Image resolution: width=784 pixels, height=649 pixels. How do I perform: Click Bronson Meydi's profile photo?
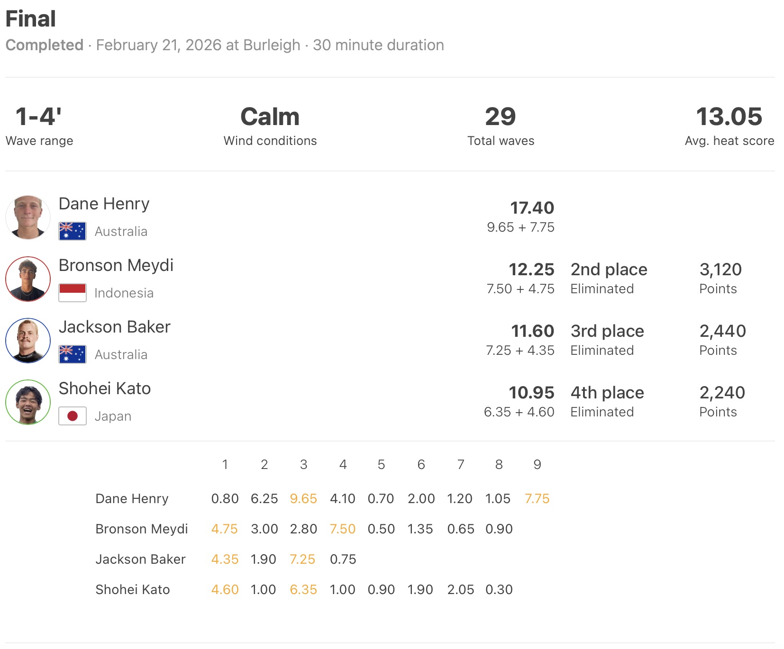[x=28, y=279]
